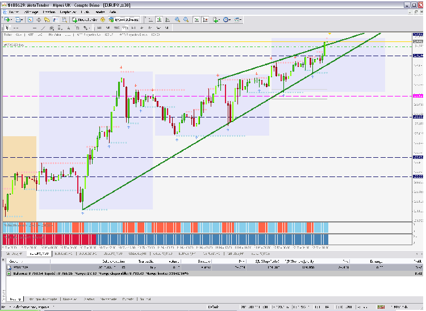Open the Historique du compte tab
Viewport: 426px width, 311px height.
pos(43,299)
